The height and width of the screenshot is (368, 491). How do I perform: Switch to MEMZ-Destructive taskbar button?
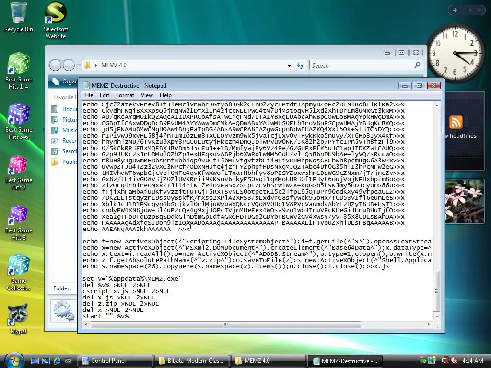[345, 361]
